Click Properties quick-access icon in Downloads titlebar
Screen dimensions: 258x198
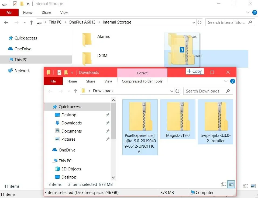59,72
